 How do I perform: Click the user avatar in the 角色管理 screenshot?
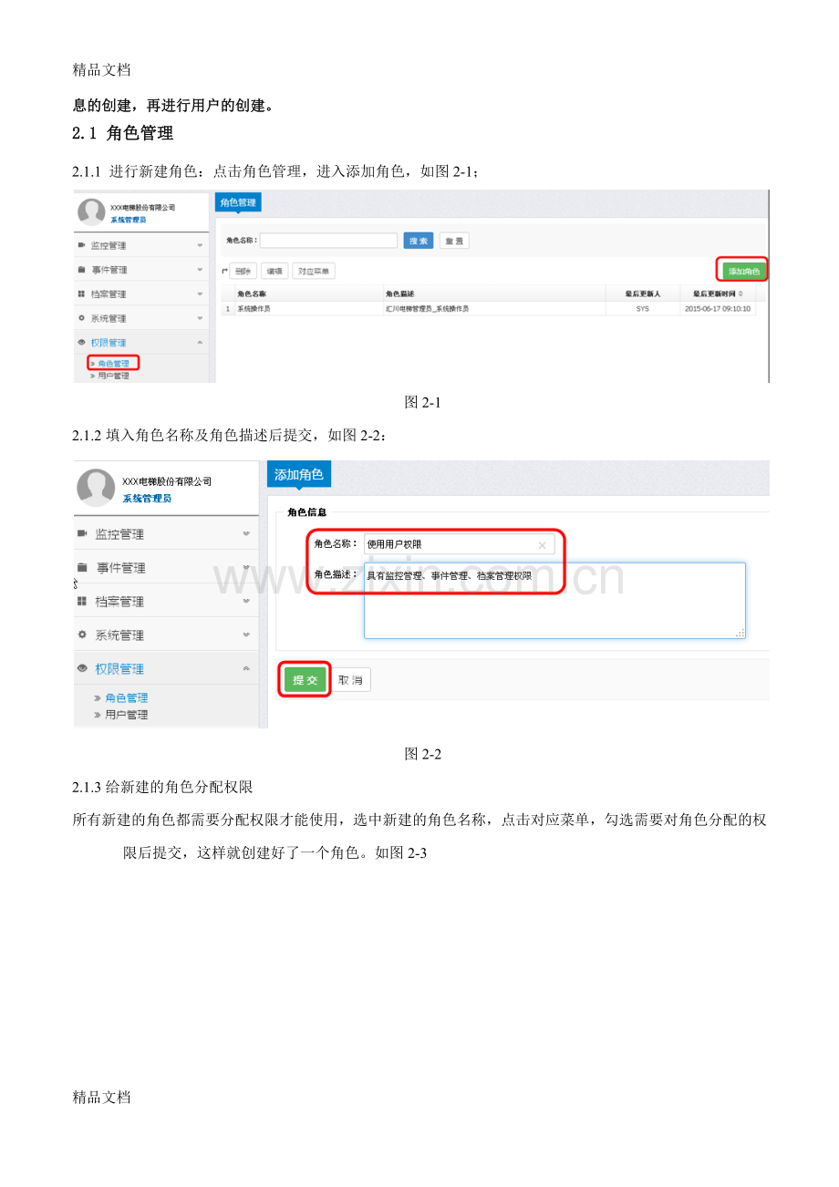click(x=91, y=212)
